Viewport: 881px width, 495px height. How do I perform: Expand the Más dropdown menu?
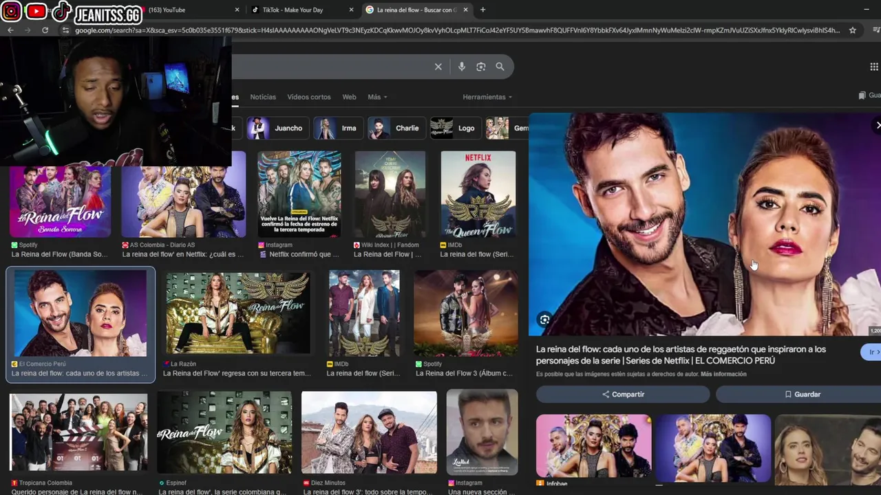tap(377, 97)
